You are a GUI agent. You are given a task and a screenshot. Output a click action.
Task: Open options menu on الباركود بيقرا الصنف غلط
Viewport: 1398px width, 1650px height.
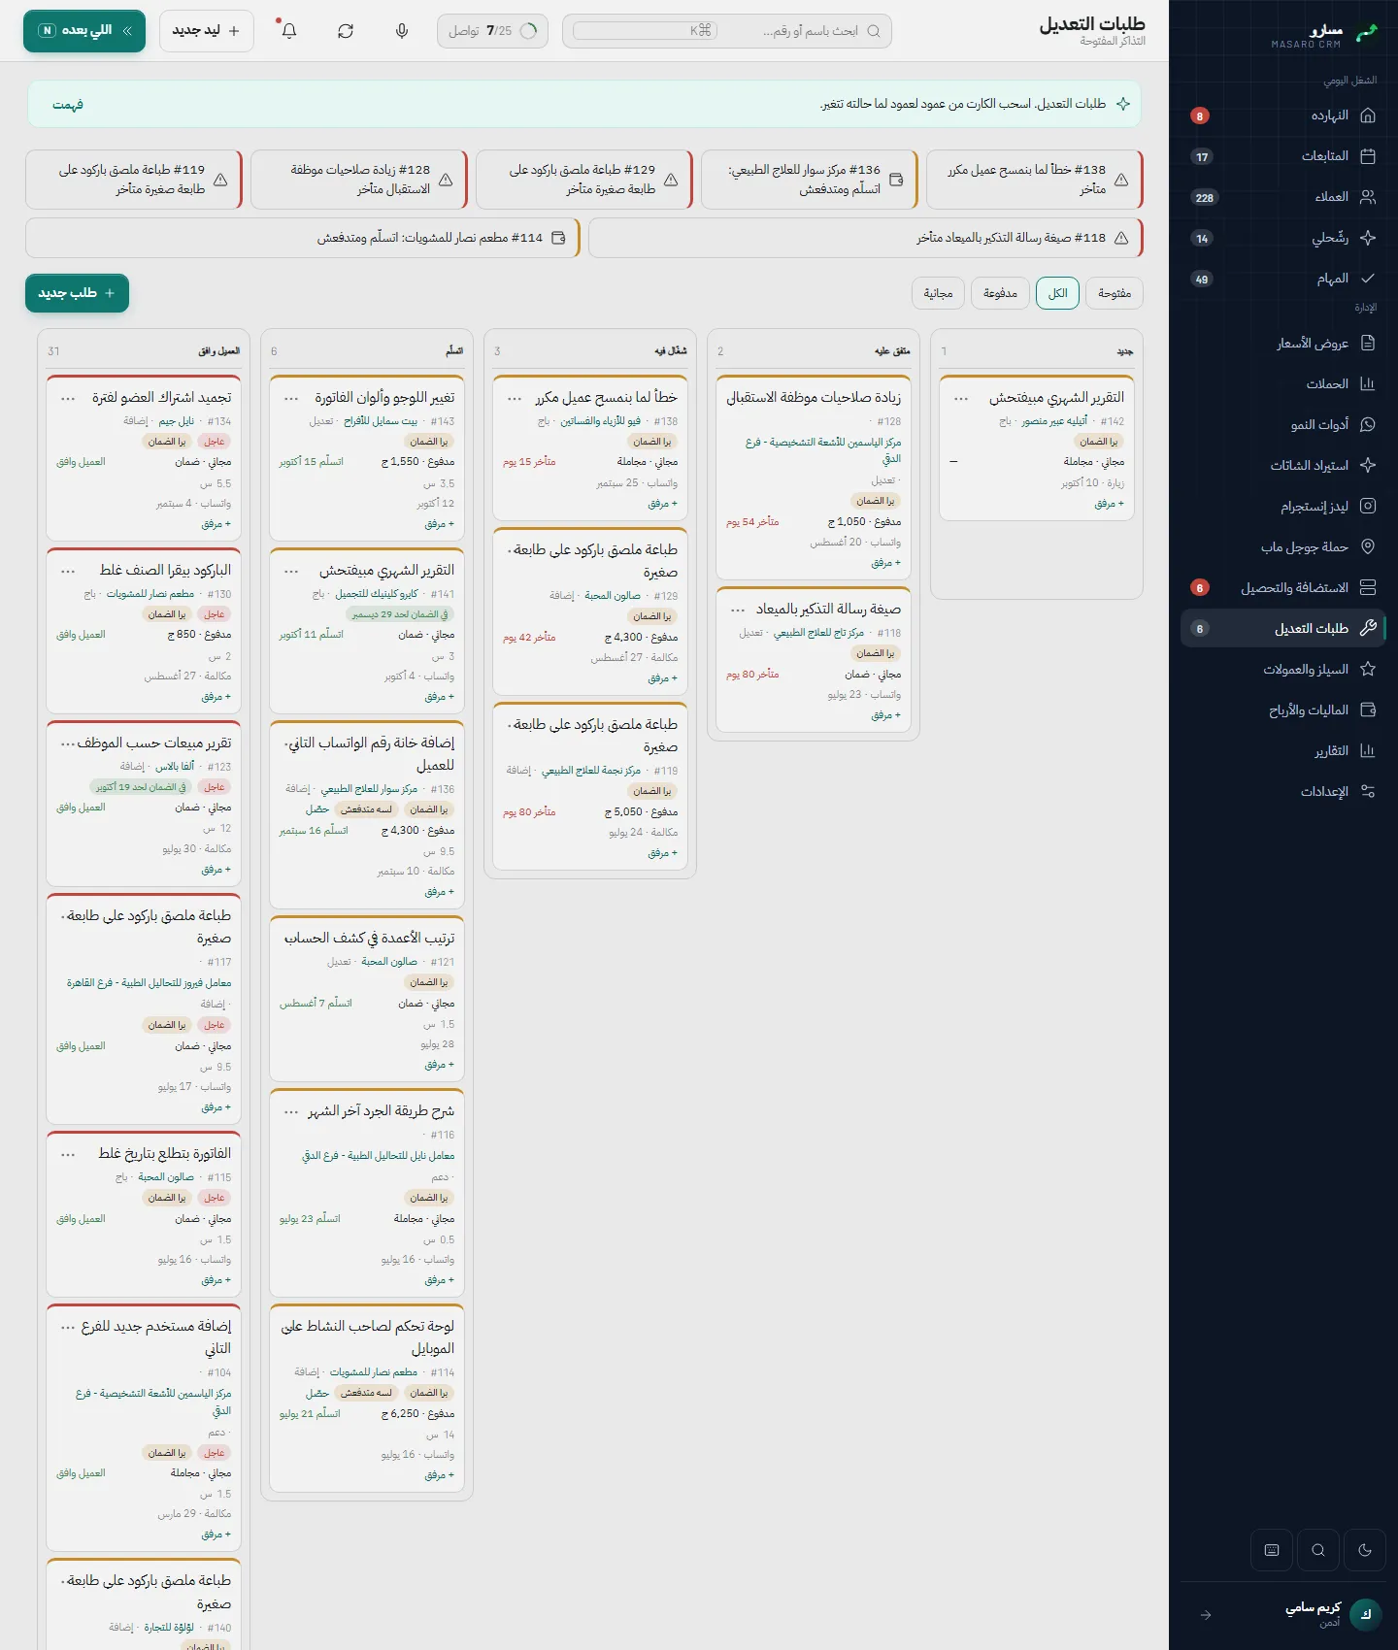click(x=68, y=571)
